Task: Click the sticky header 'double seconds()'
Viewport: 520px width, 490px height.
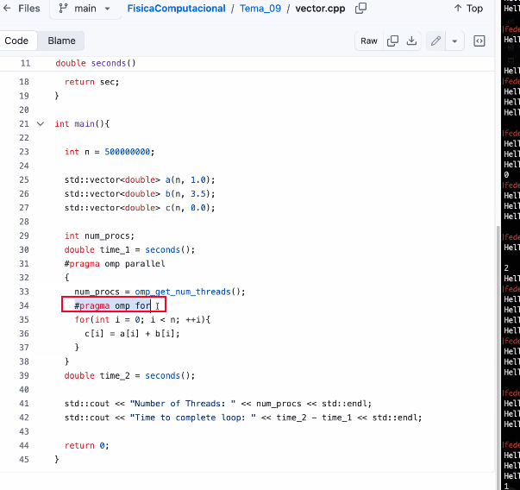Action: pos(96,63)
